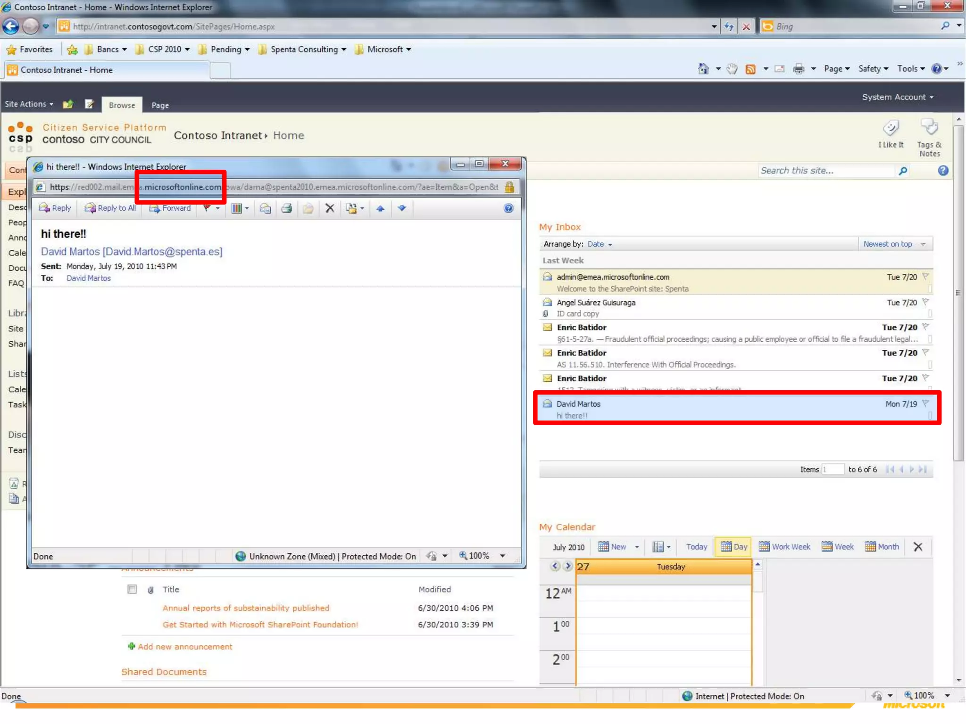This screenshot has height=724, width=966.
Task: Switch to the Page ribbon tab
Action: (x=160, y=105)
